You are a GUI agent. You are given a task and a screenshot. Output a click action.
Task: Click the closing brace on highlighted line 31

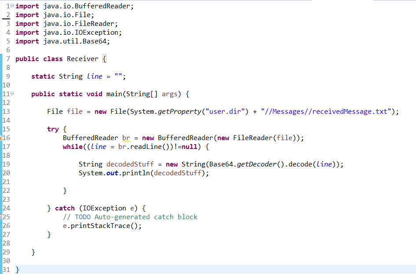click(18, 270)
